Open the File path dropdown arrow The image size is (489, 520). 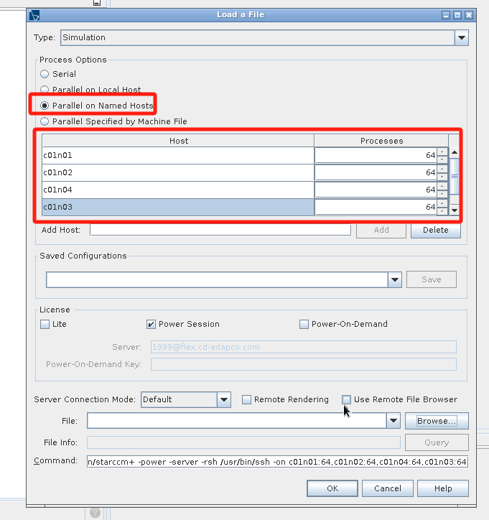393,421
